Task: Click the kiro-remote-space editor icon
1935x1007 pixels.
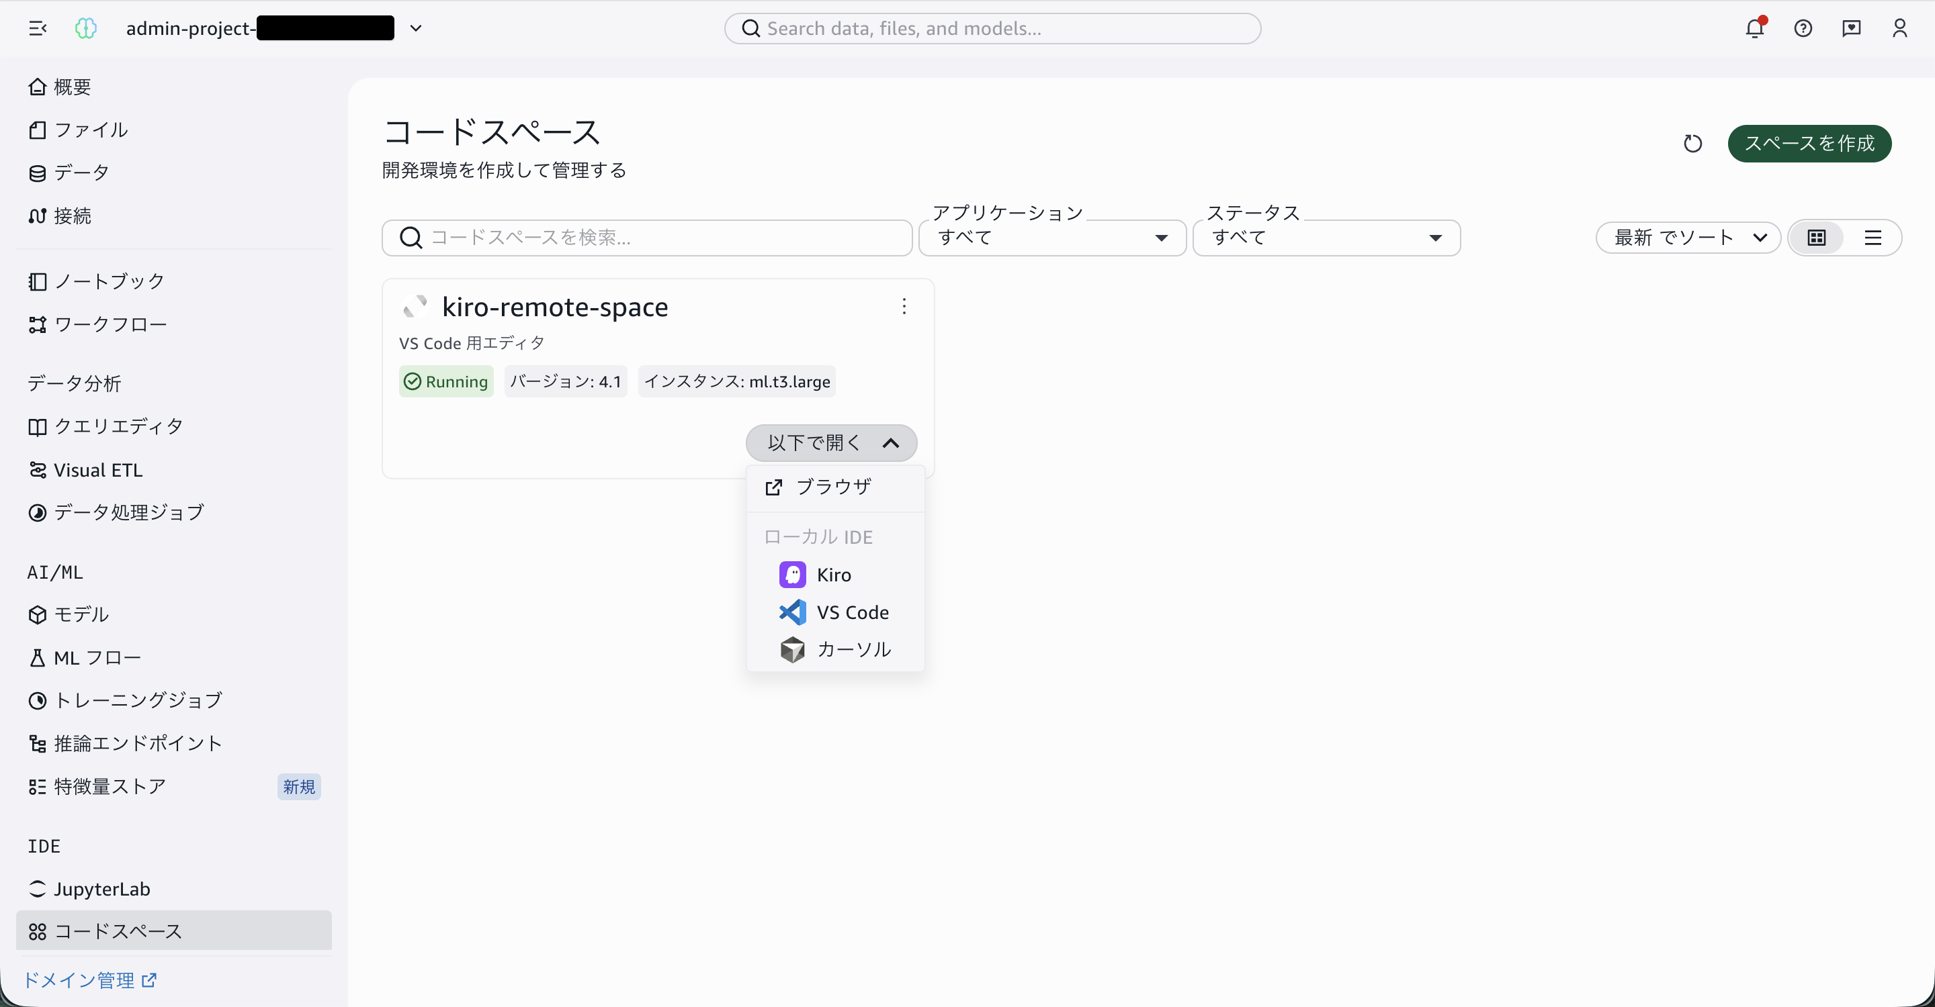Action: pos(415,307)
